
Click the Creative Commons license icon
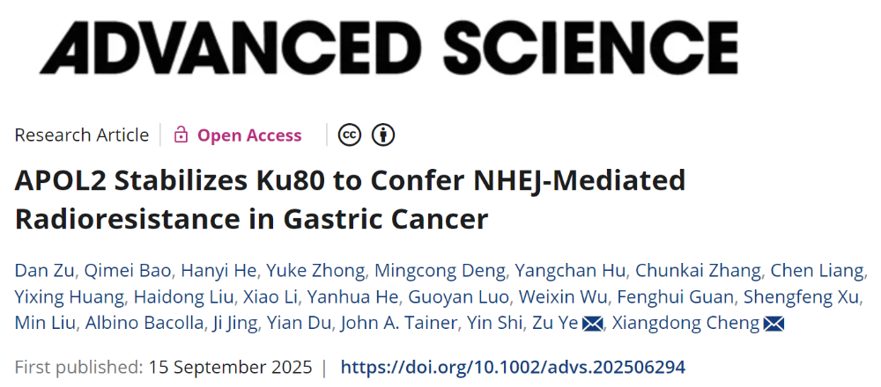pos(350,135)
